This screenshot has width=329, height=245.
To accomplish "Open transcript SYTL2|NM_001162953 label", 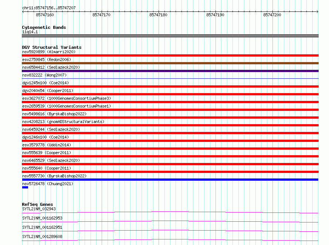I will 42,218.
